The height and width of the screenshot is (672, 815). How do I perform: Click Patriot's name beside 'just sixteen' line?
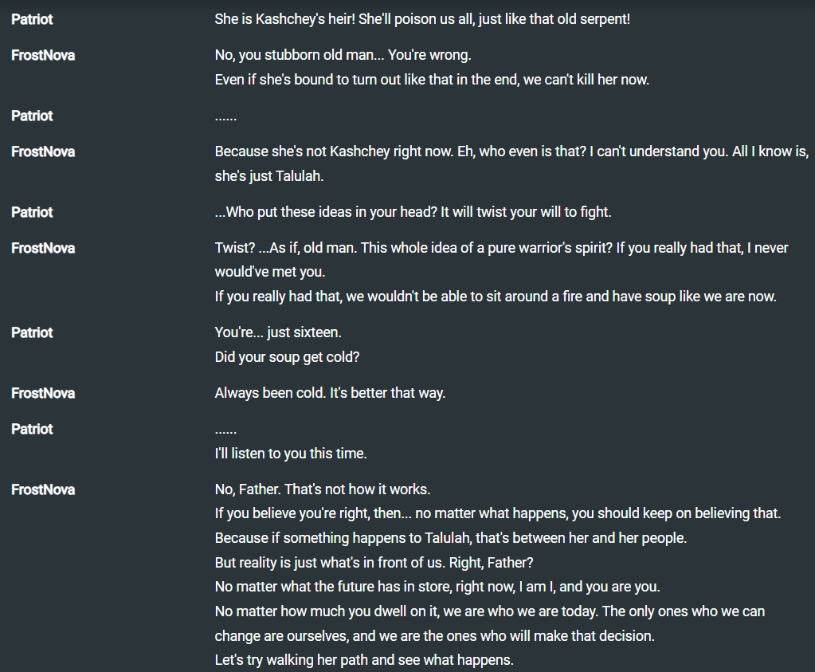32,332
